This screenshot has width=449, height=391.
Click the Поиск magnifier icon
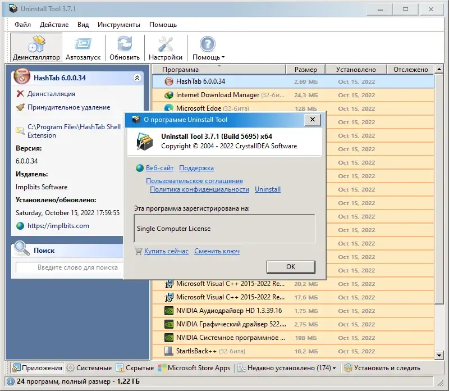22,248
